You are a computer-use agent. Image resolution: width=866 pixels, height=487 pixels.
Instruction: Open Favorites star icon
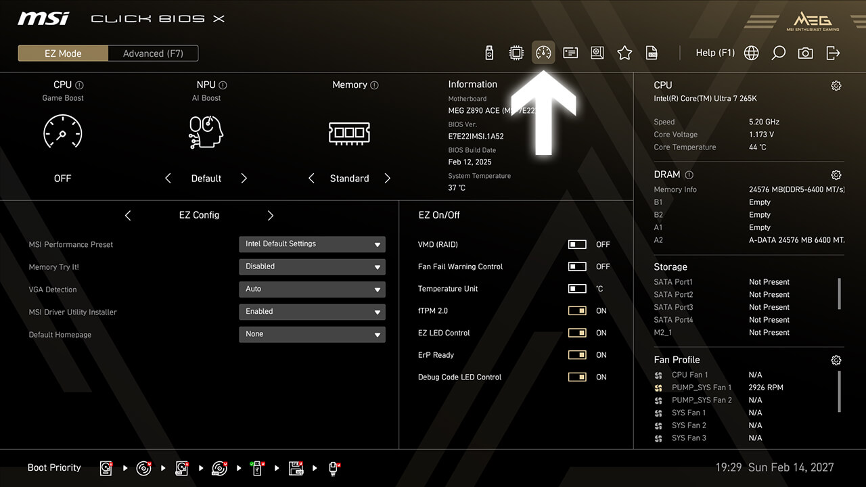pyautogui.click(x=624, y=53)
